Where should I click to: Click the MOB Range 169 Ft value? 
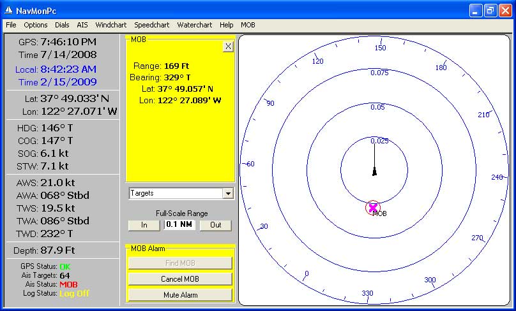click(x=177, y=66)
